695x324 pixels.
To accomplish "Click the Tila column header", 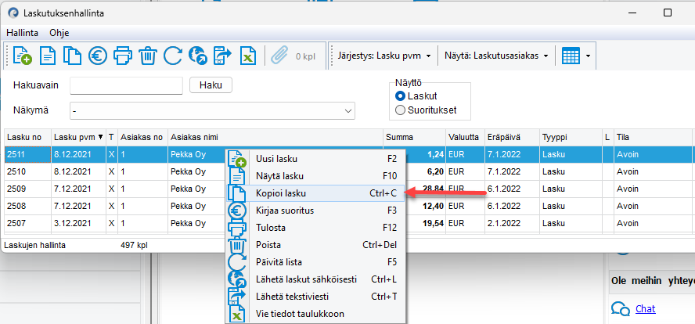I will (654, 138).
